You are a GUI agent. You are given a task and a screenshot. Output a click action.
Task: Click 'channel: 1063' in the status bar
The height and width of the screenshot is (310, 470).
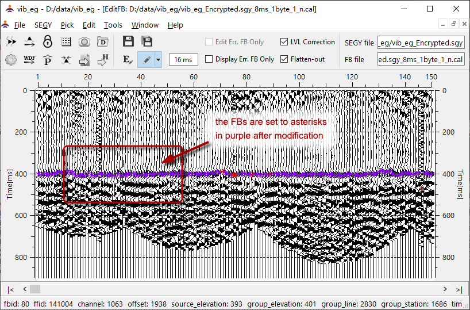tap(100, 304)
